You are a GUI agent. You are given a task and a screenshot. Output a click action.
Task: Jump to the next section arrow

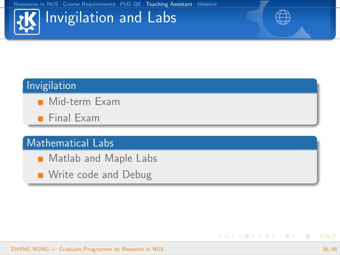294,236
